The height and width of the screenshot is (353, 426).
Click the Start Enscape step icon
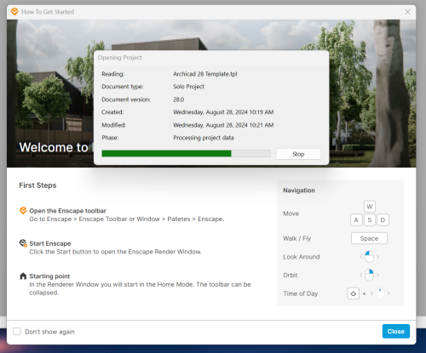pyautogui.click(x=23, y=243)
